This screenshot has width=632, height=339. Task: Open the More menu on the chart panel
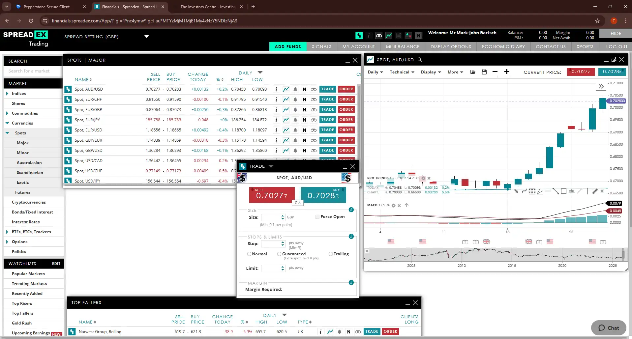[455, 72]
